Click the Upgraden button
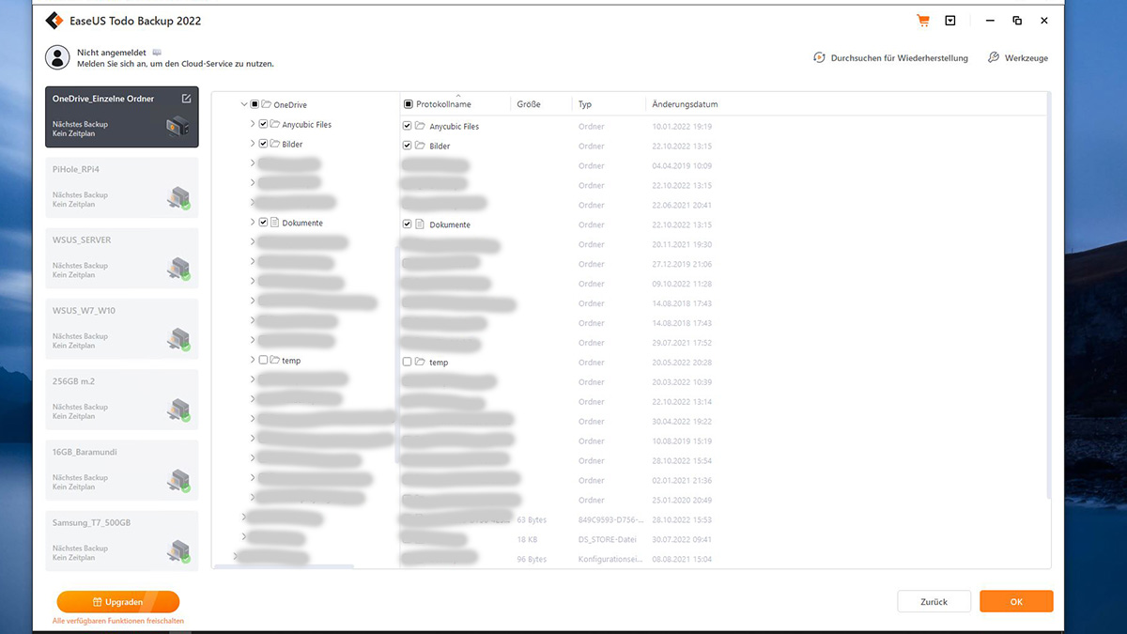 [118, 602]
